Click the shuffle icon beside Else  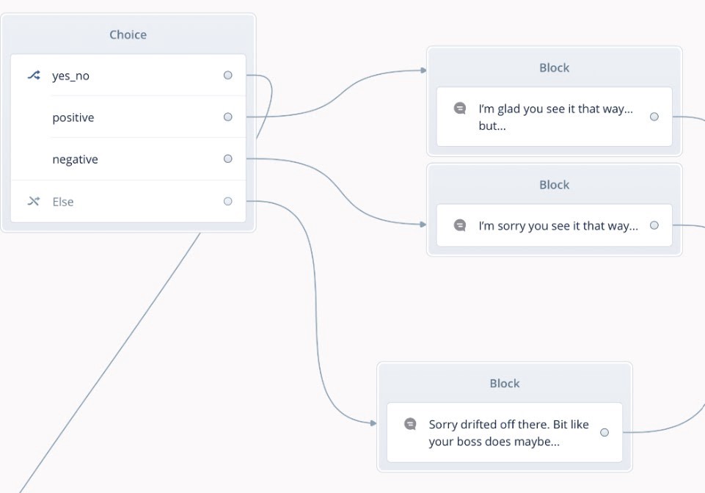tap(34, 201)
